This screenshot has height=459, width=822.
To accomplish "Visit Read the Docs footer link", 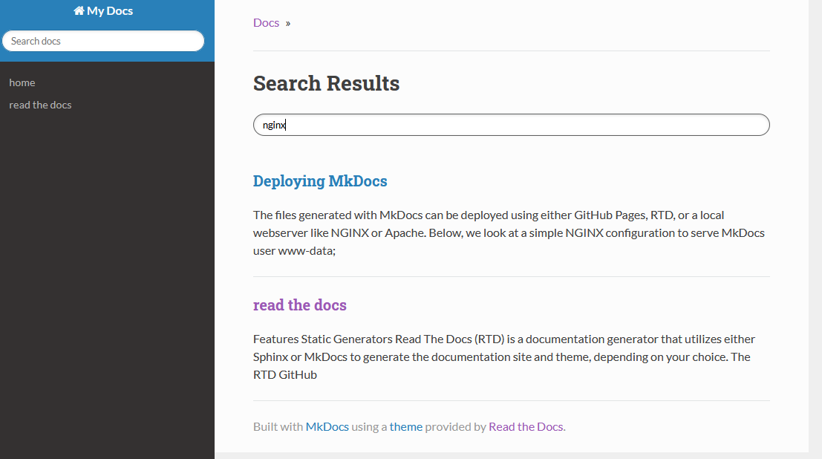I will (x=526, y=426).
